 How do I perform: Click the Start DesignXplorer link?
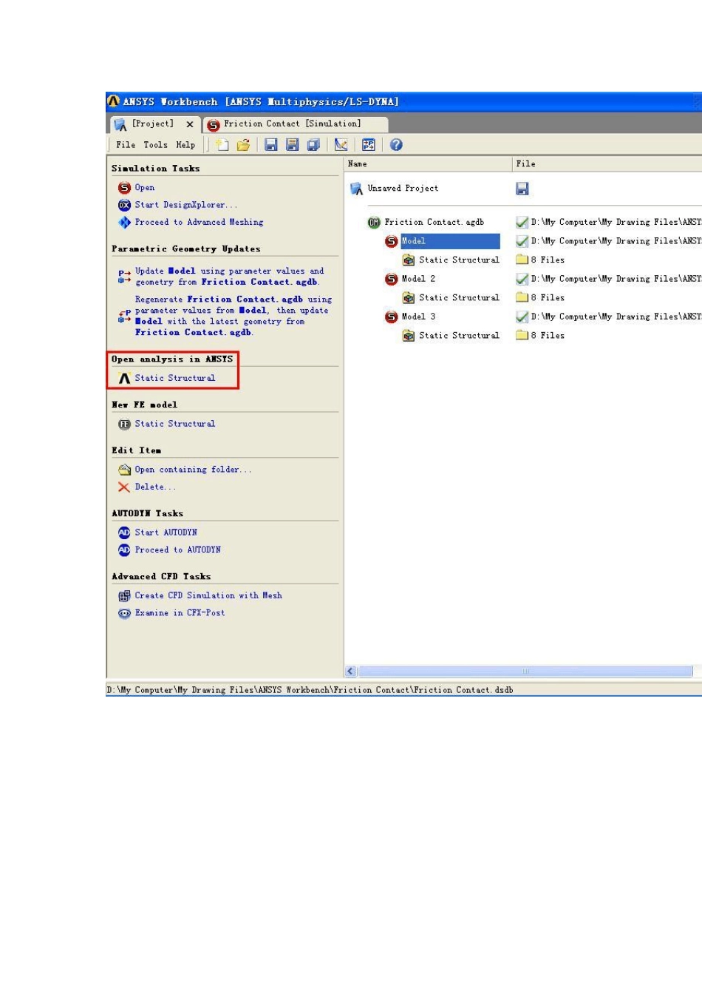186,205
